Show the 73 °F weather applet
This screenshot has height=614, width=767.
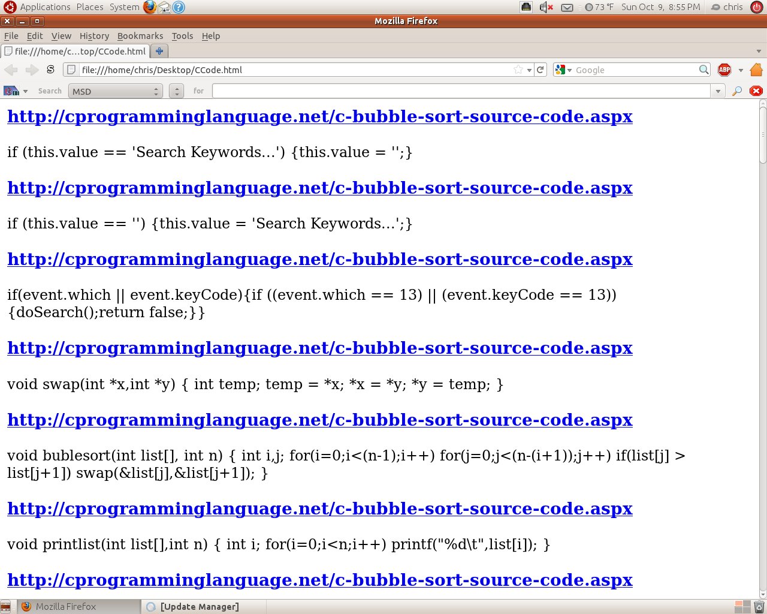coord(599,7)
